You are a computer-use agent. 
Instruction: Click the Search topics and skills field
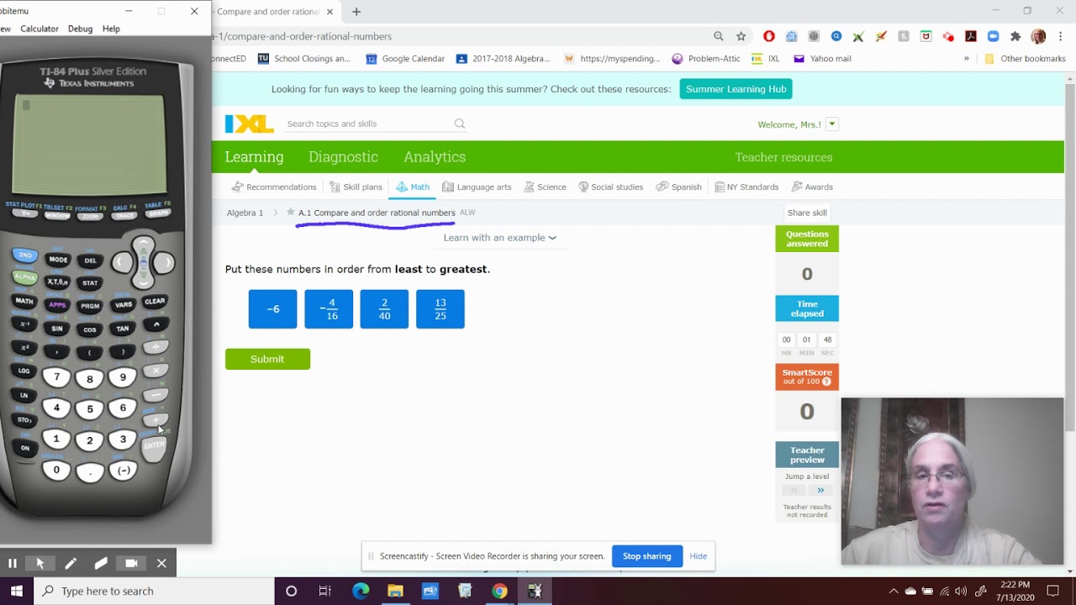click(367, 124)
